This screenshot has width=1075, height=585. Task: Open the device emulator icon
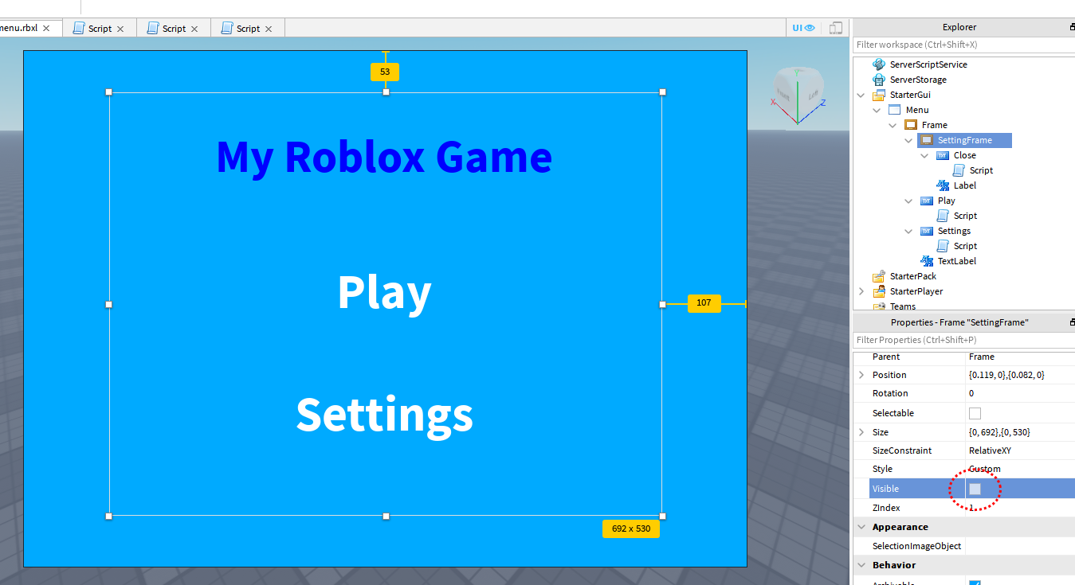835,28
